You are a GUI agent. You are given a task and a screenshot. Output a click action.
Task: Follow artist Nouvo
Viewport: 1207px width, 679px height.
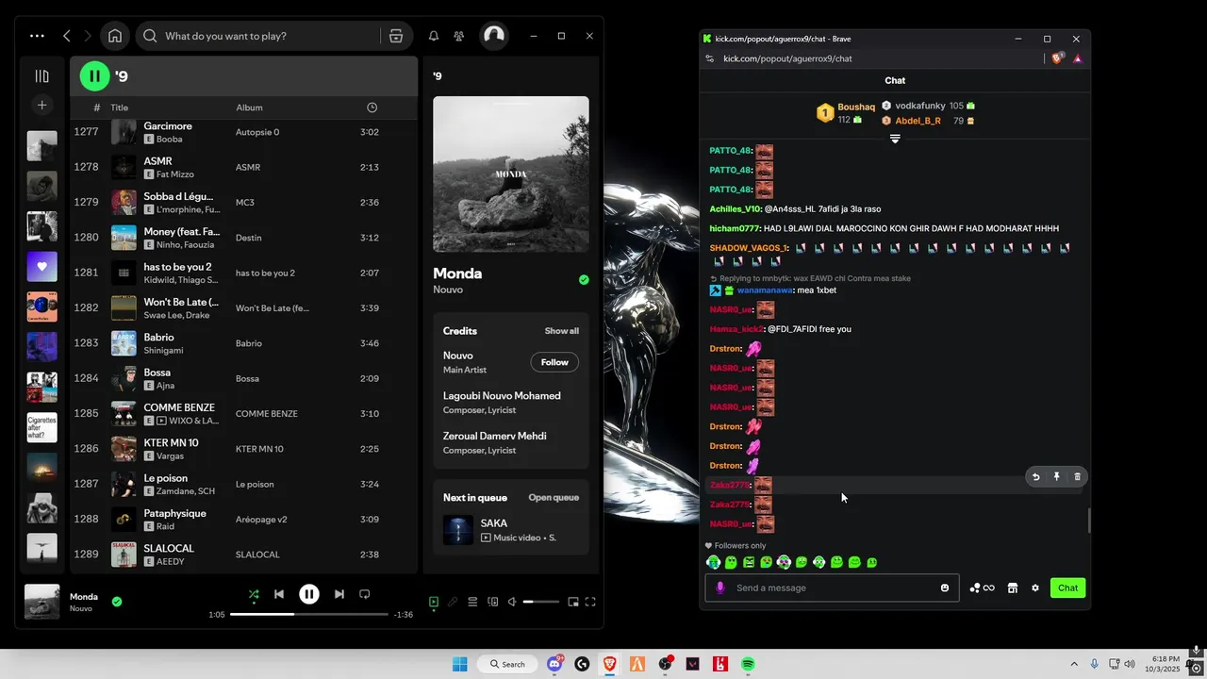[x=554, y=362]
